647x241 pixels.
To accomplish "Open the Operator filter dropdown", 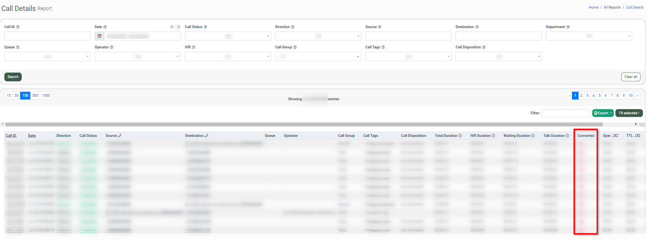I will tap(138, 57).
